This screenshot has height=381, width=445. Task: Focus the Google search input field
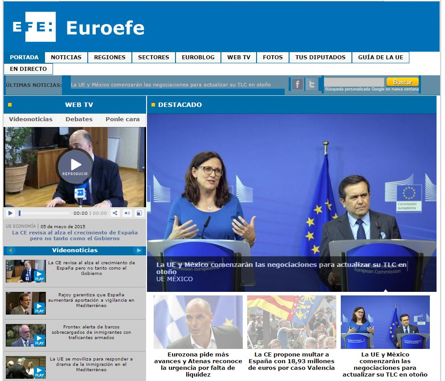pos(354,82)
